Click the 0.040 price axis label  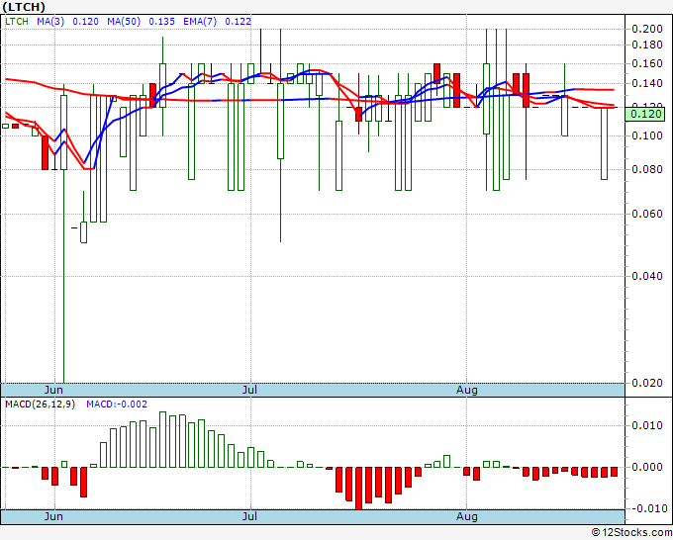(647, 275)
